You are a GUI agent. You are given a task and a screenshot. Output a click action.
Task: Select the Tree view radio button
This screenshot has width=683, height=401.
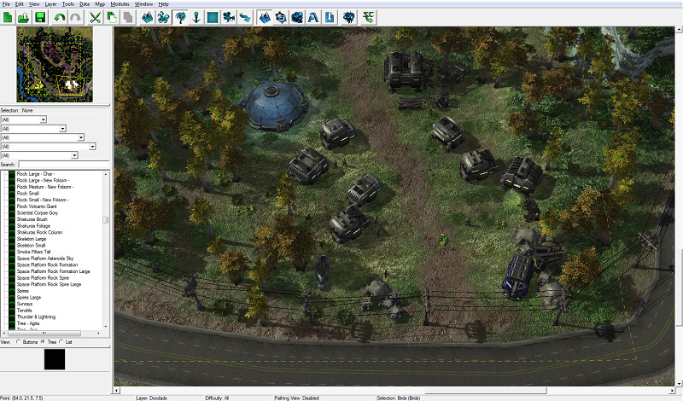coord(43,342)
